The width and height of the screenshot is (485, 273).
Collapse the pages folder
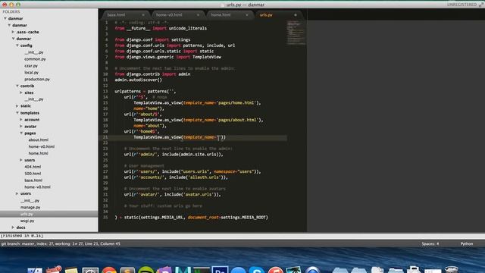(x=21, y=133)
